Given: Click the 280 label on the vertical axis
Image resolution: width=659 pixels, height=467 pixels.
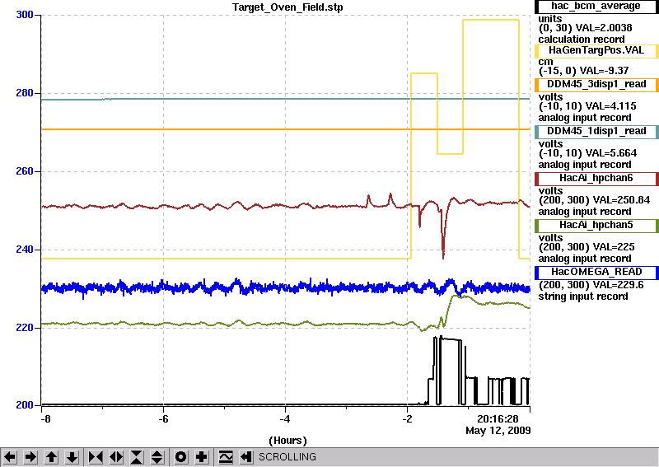Looking at the screenshot, I should pos(25,93).
